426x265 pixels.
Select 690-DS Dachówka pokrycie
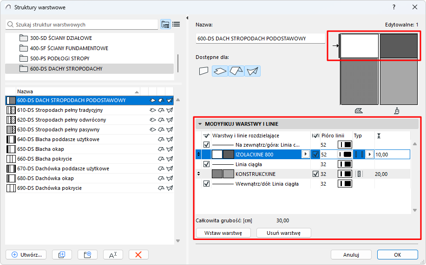click(89, 188)
